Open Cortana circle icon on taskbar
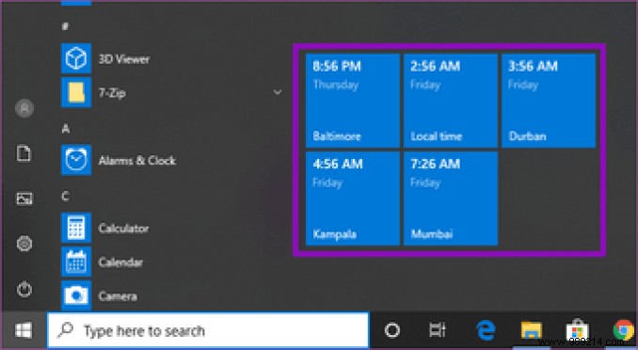The image size is (638, 350). [x=392, y=330]
